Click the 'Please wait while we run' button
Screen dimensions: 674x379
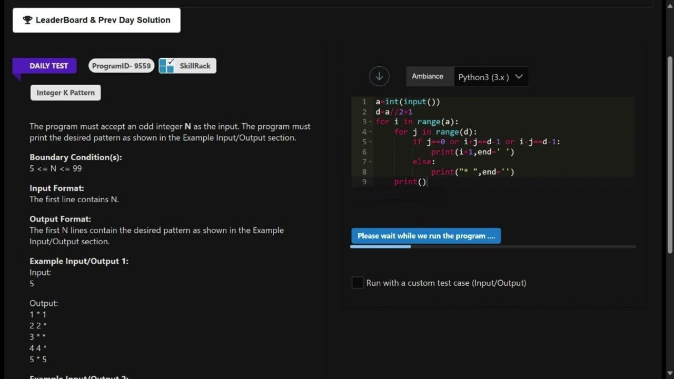[426, 236]
